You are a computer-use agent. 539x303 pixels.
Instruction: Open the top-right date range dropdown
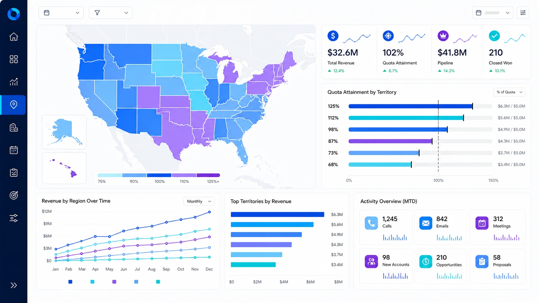[493, 13]
